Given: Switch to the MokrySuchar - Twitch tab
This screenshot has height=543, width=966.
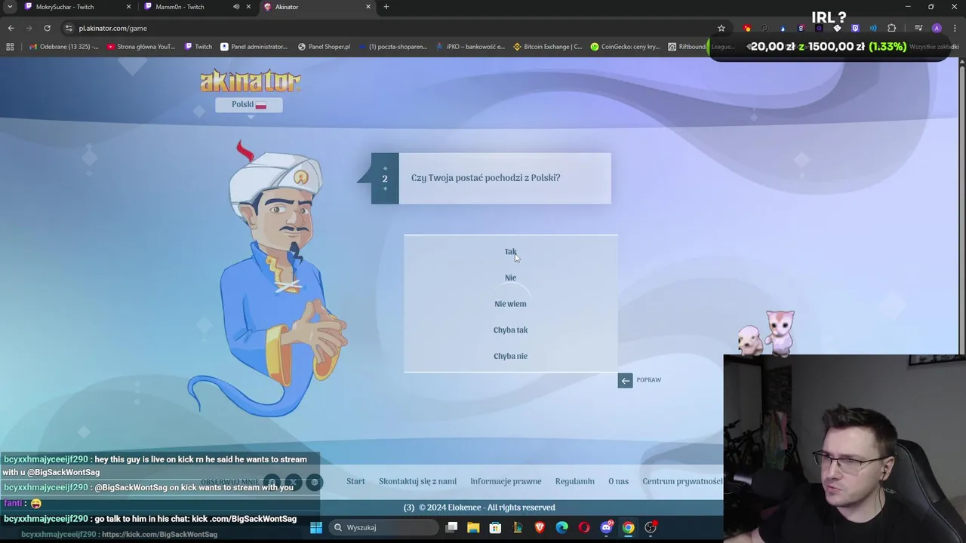Looking at the screenshot, I should pos(75,7).
